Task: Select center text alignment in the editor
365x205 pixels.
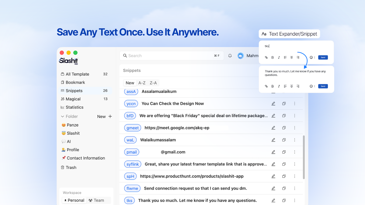Action: pos(291,57)
